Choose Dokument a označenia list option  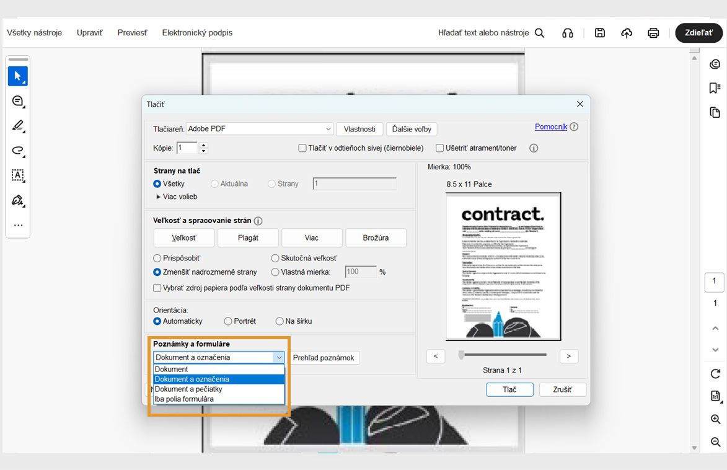point(219,379)
